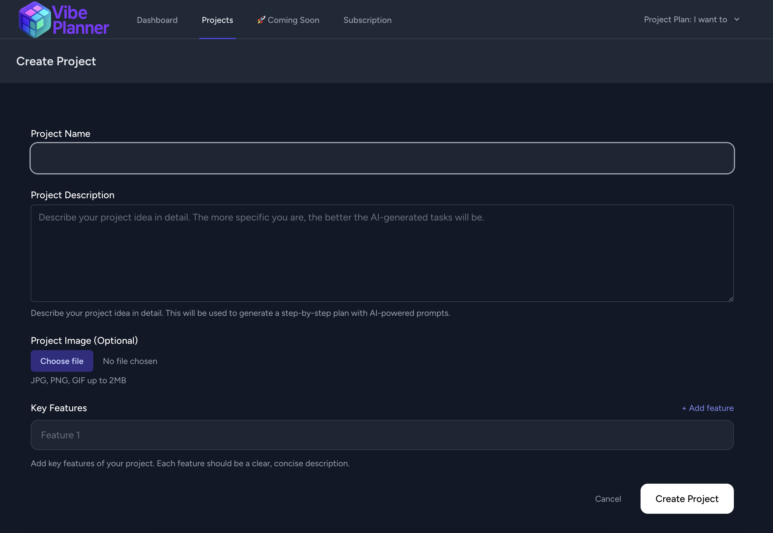
Task: Select the Projects navigation tab
Action: pyautogui.click(x=217, y=20)
